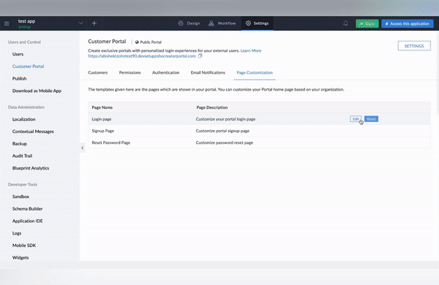Click the plus icon to add new

[94, 23]
